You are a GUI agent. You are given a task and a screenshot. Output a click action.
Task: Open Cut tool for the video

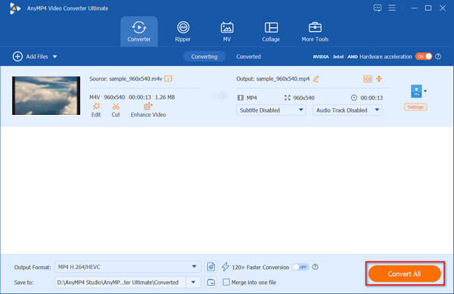pyautogui.click(x=116, y=110)
